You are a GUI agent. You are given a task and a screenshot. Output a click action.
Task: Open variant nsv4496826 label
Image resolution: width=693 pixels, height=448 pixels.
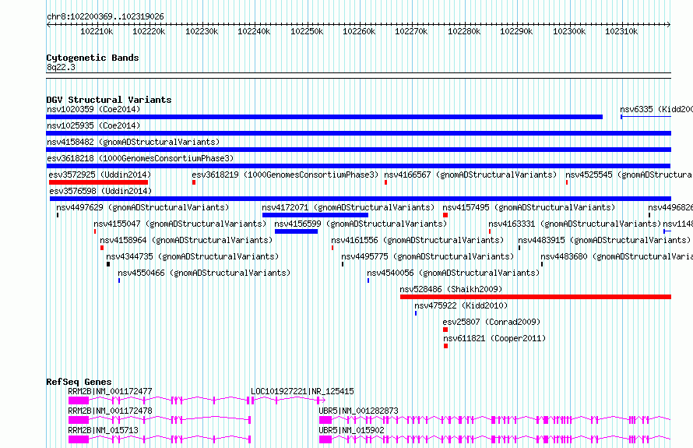(670, 207)
